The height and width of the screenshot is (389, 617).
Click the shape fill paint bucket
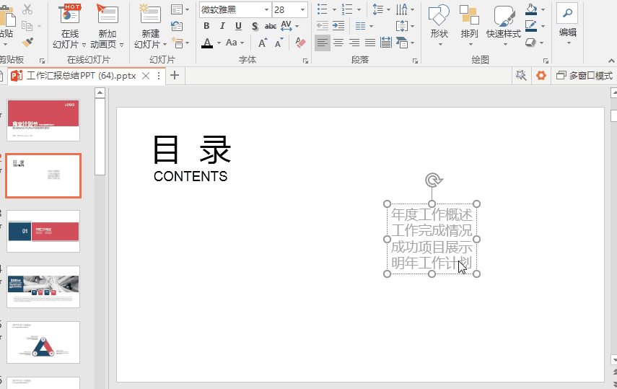(x=531, y=9)
